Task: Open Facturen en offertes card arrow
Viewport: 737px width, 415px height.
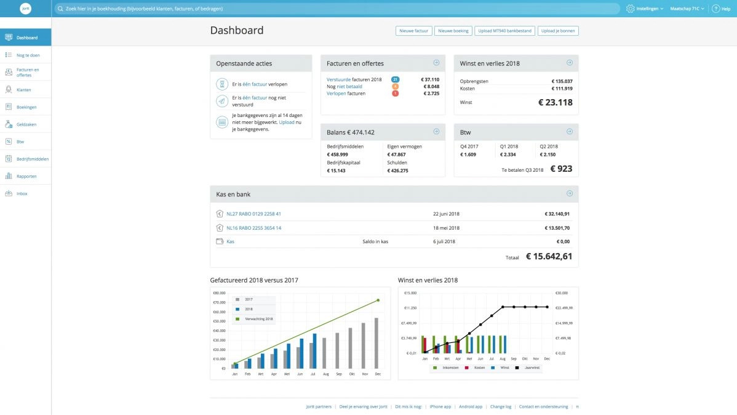Action: pos(436,63)
